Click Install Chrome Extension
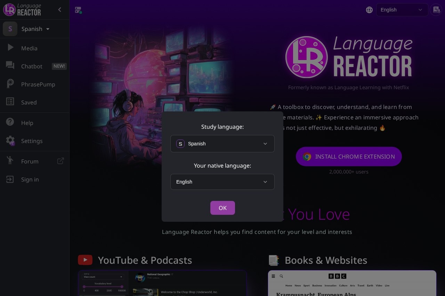The image size is (445, 296). [x=349, y=157]
